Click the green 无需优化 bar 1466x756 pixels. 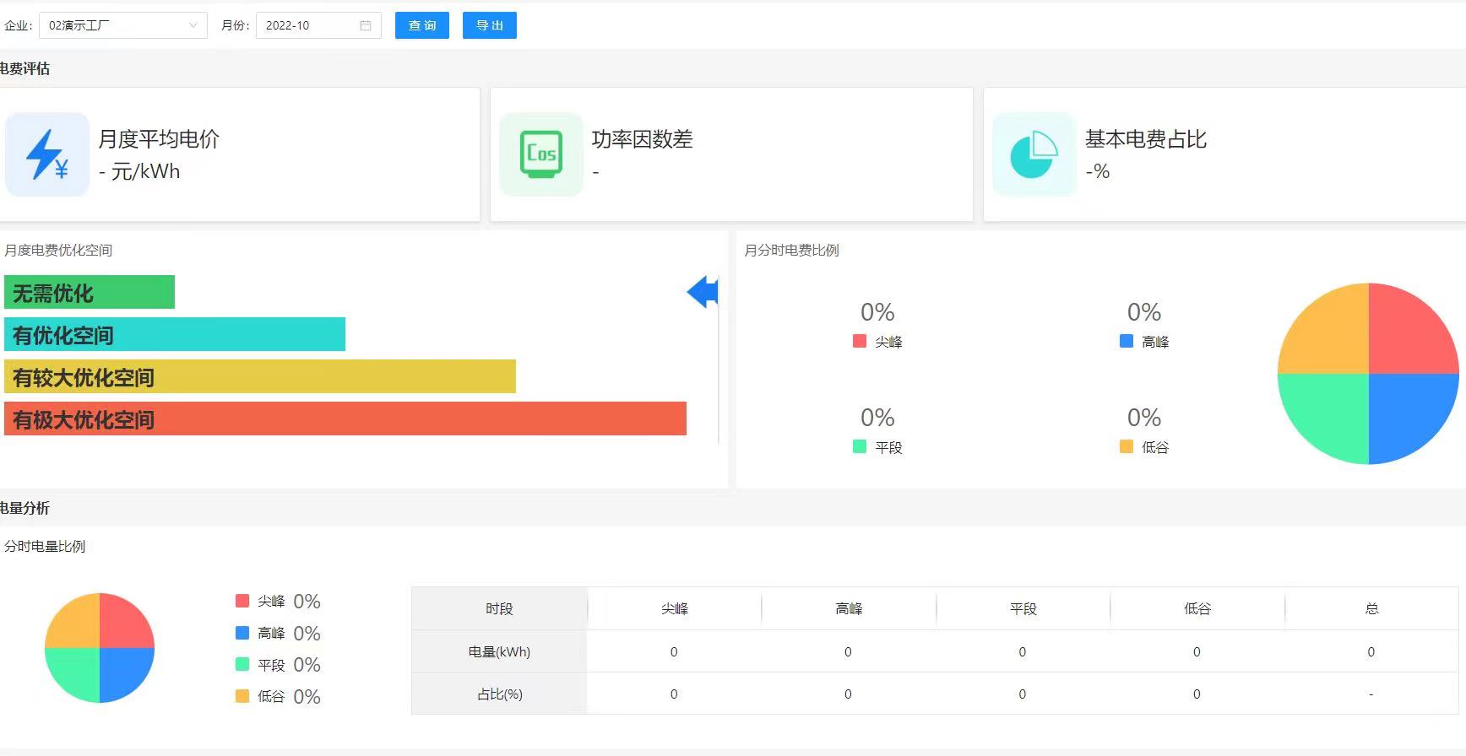pos(90,292)
